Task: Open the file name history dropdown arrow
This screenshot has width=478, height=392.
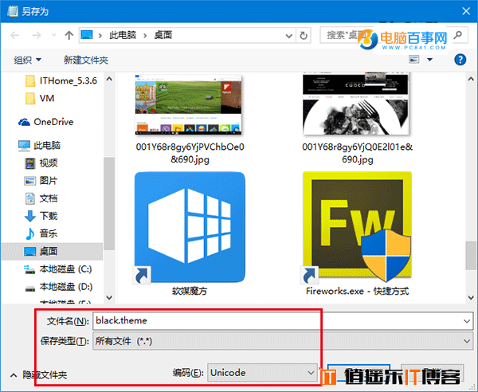Action: (x=467, y=321)
